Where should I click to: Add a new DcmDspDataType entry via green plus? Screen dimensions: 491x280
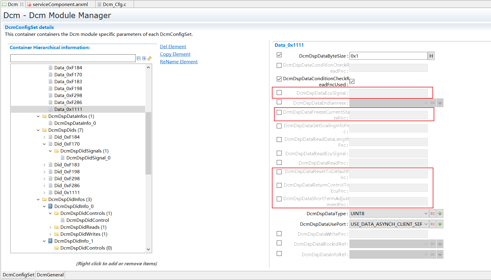(x=440, y=213)
